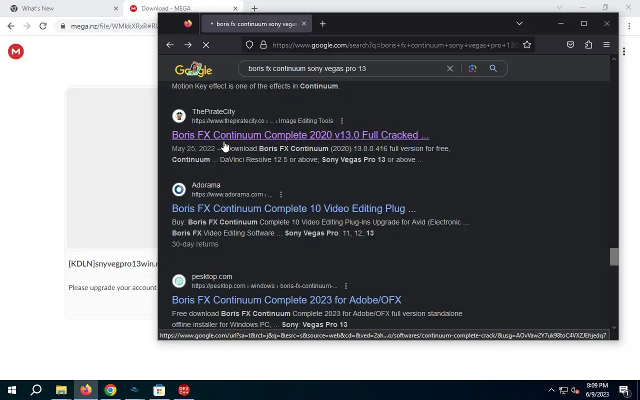The image size is (640, 400).
Task: Open Boris FX Continuum Complete 2020 link
Action: 300,135
